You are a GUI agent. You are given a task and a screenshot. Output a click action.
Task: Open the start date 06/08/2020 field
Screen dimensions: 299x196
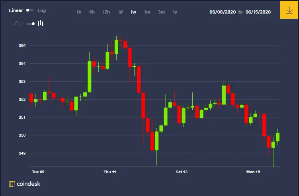click(x=223, y=12)
